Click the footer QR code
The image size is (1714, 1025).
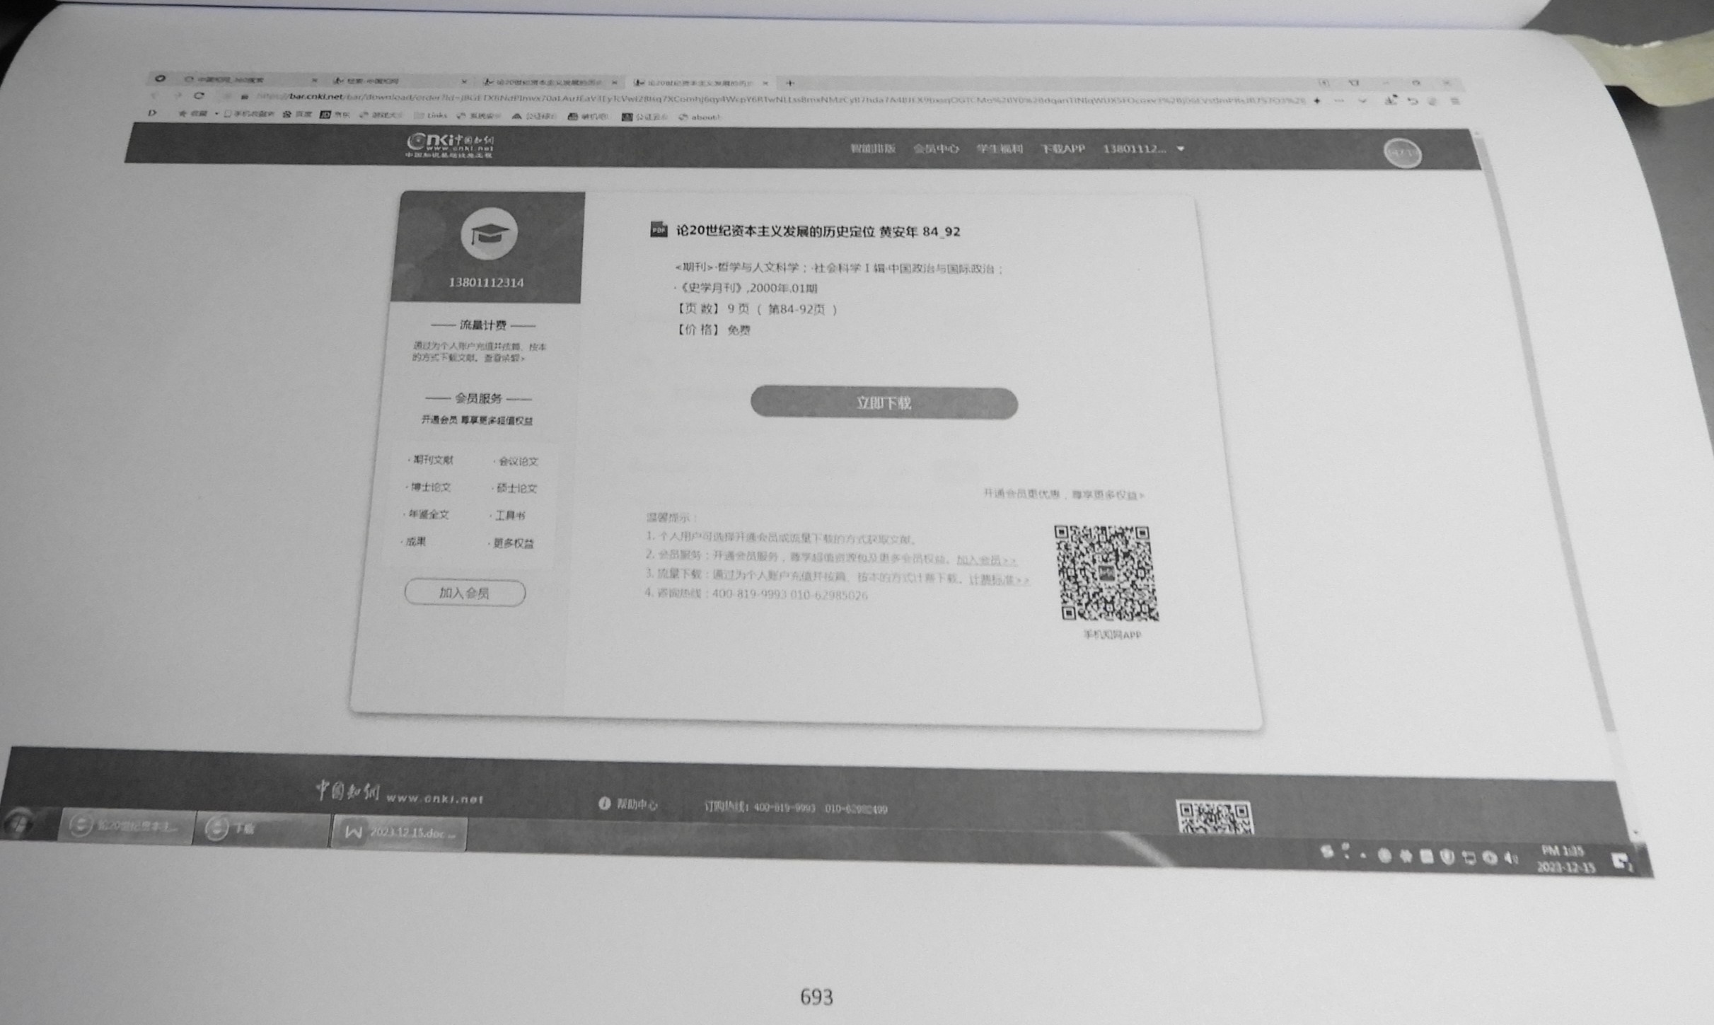click(x=1214, y=817)
